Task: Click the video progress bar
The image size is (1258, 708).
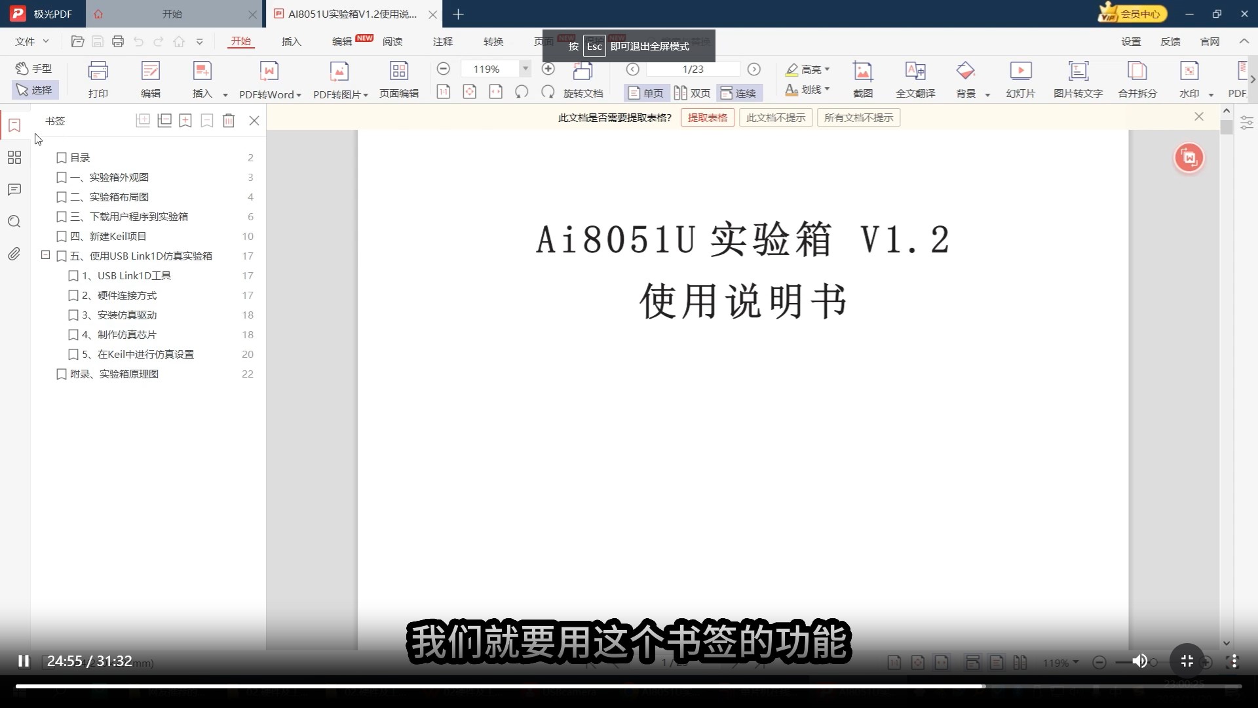Action: [629, 686]
